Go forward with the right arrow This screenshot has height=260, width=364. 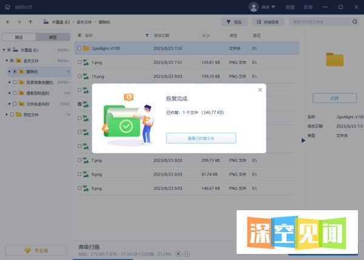click(x=19, y=22)
